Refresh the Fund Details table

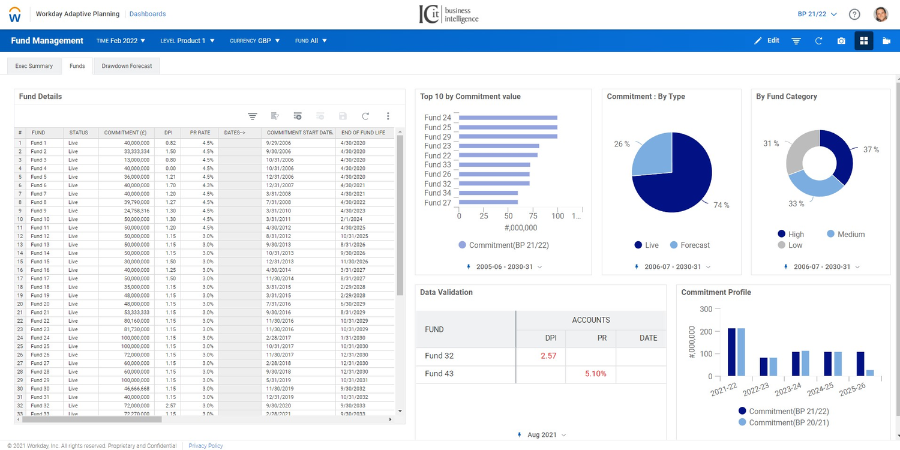[x=365, y=116]
